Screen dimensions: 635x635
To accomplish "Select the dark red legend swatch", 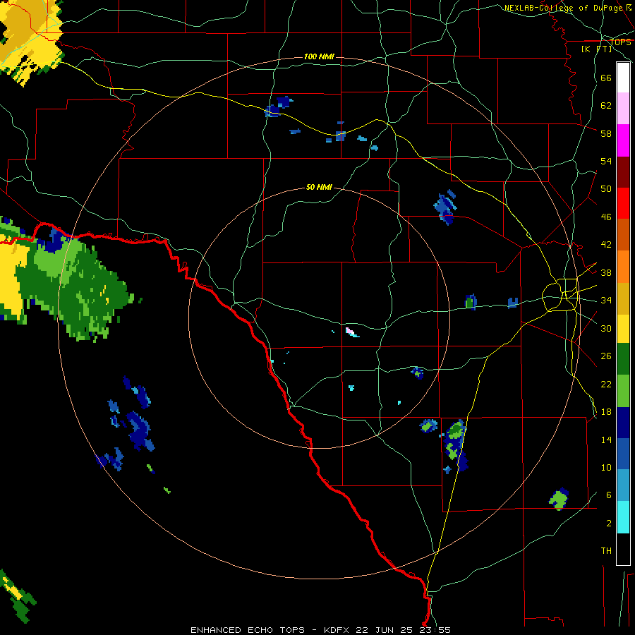I will (x=623, y=172).
